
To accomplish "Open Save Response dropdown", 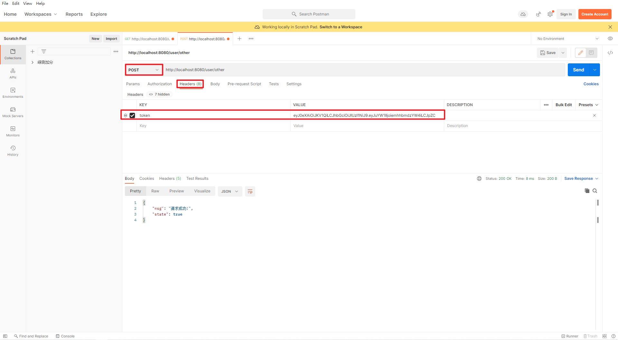I will tap(581, 179).
